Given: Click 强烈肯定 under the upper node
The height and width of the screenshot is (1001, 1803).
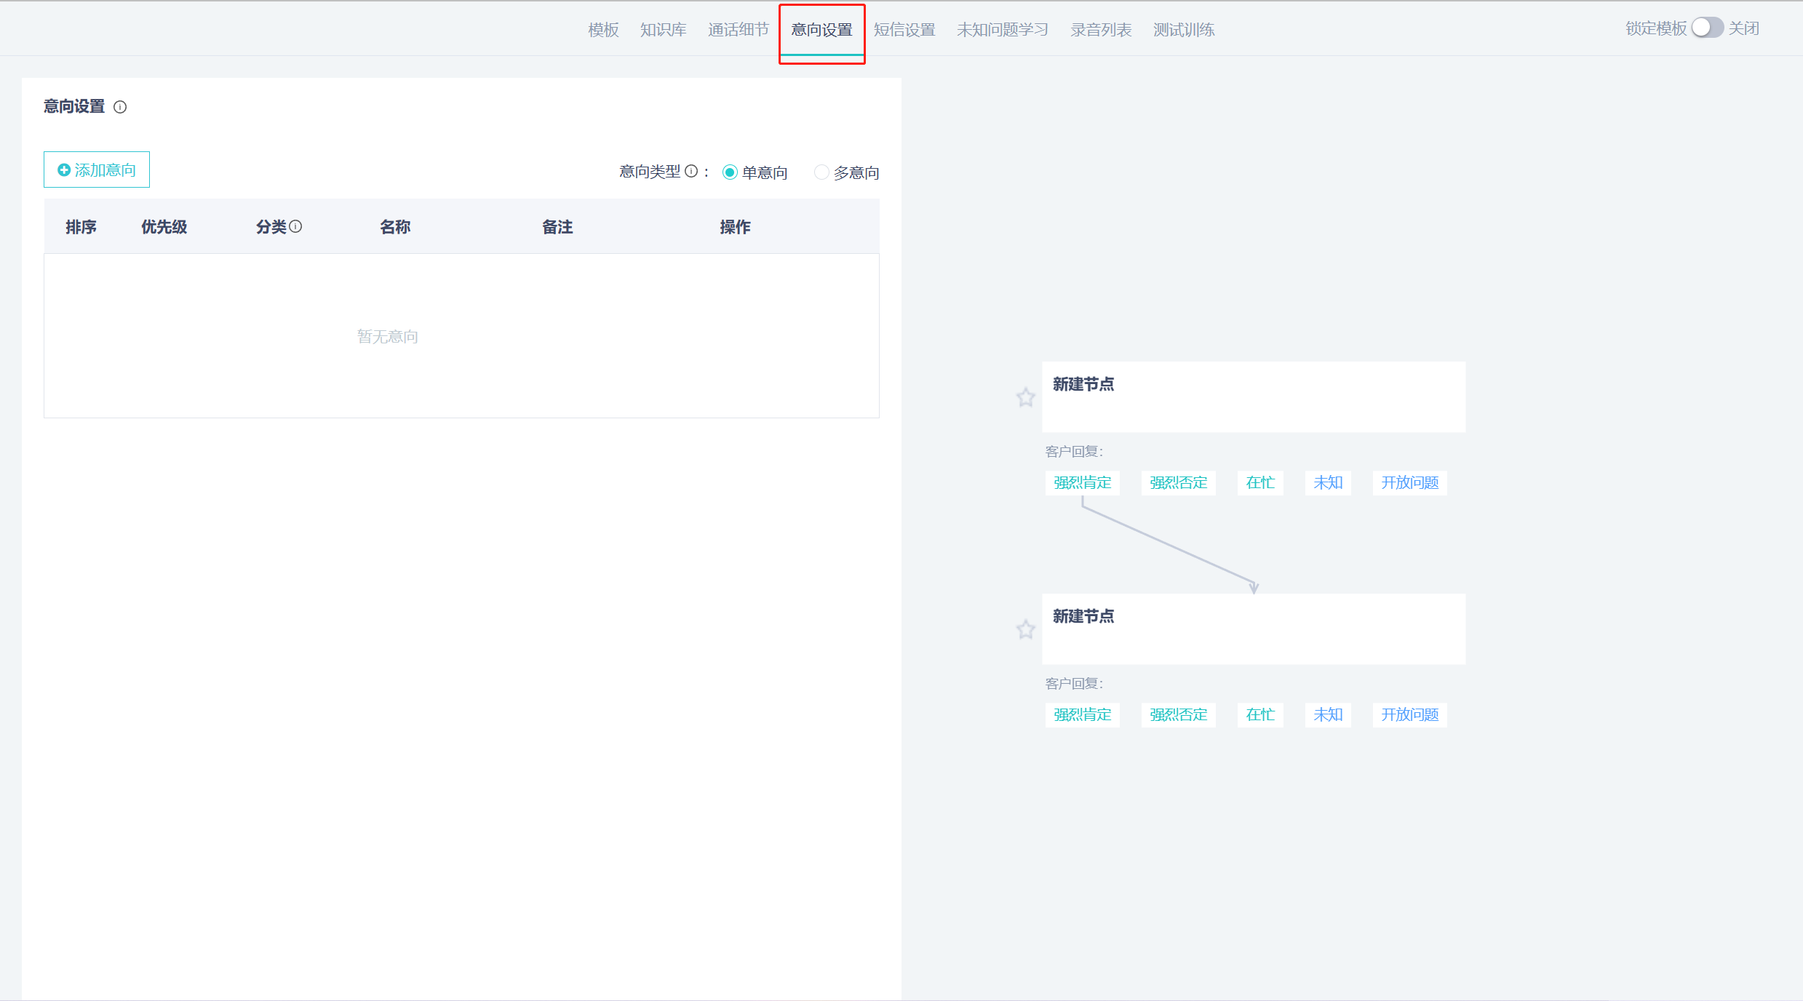Looking at the screenshot, I should click(1083, 482).
